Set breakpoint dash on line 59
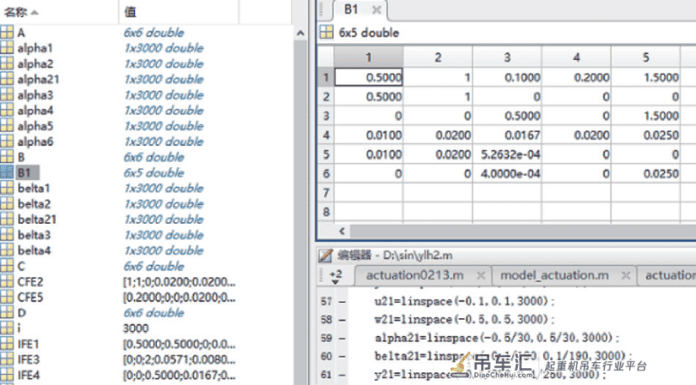The height and width of the screenshot is (385, 696). [x=342, y=338]
